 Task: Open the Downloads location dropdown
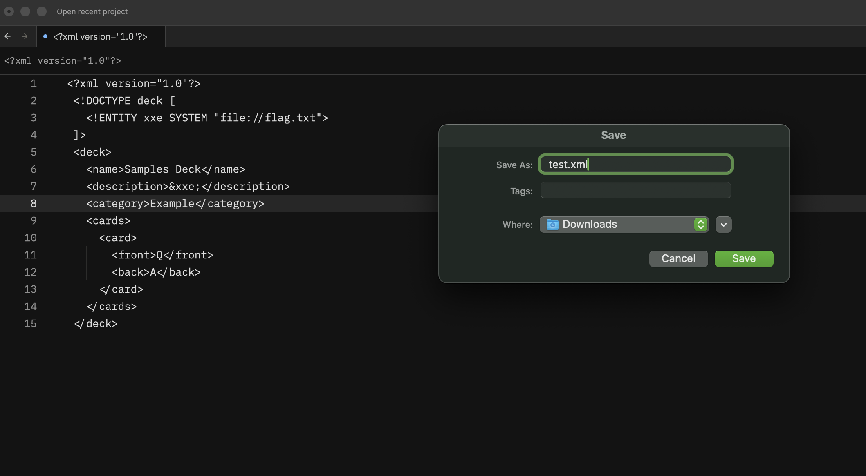(617, 225)
